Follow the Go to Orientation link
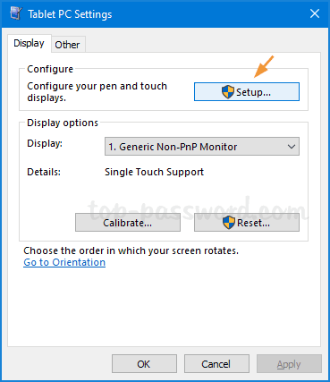The image size is (330, 382). [64, 262]
